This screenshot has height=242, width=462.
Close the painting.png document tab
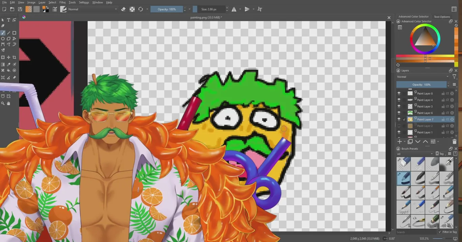point(389,17)
